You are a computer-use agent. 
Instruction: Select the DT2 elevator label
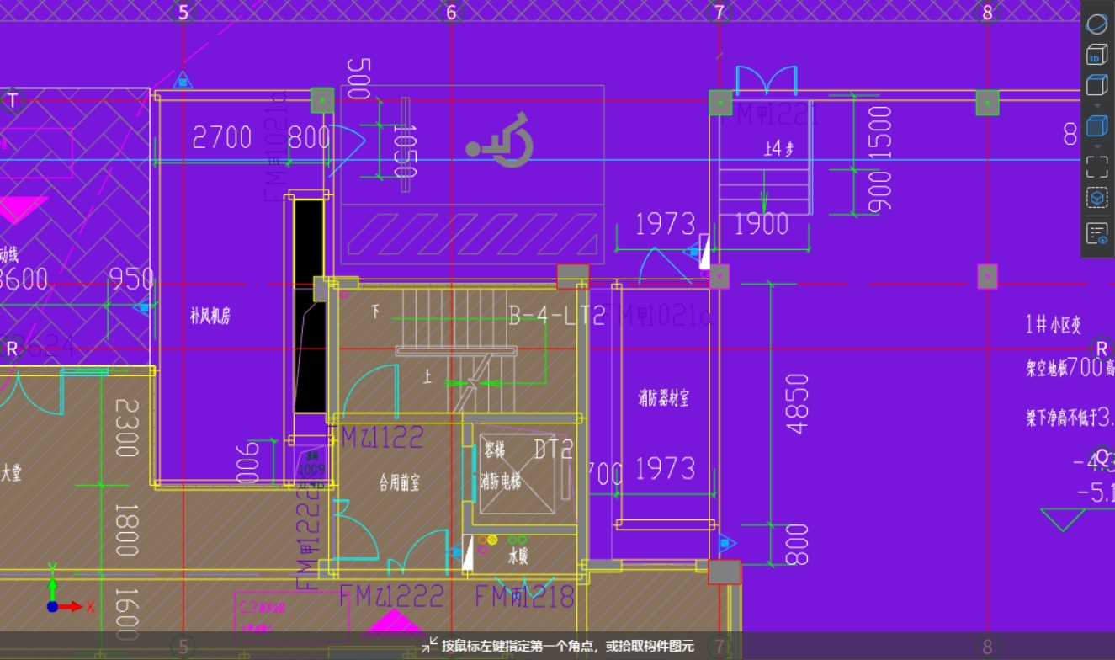(x=553, y=449)
